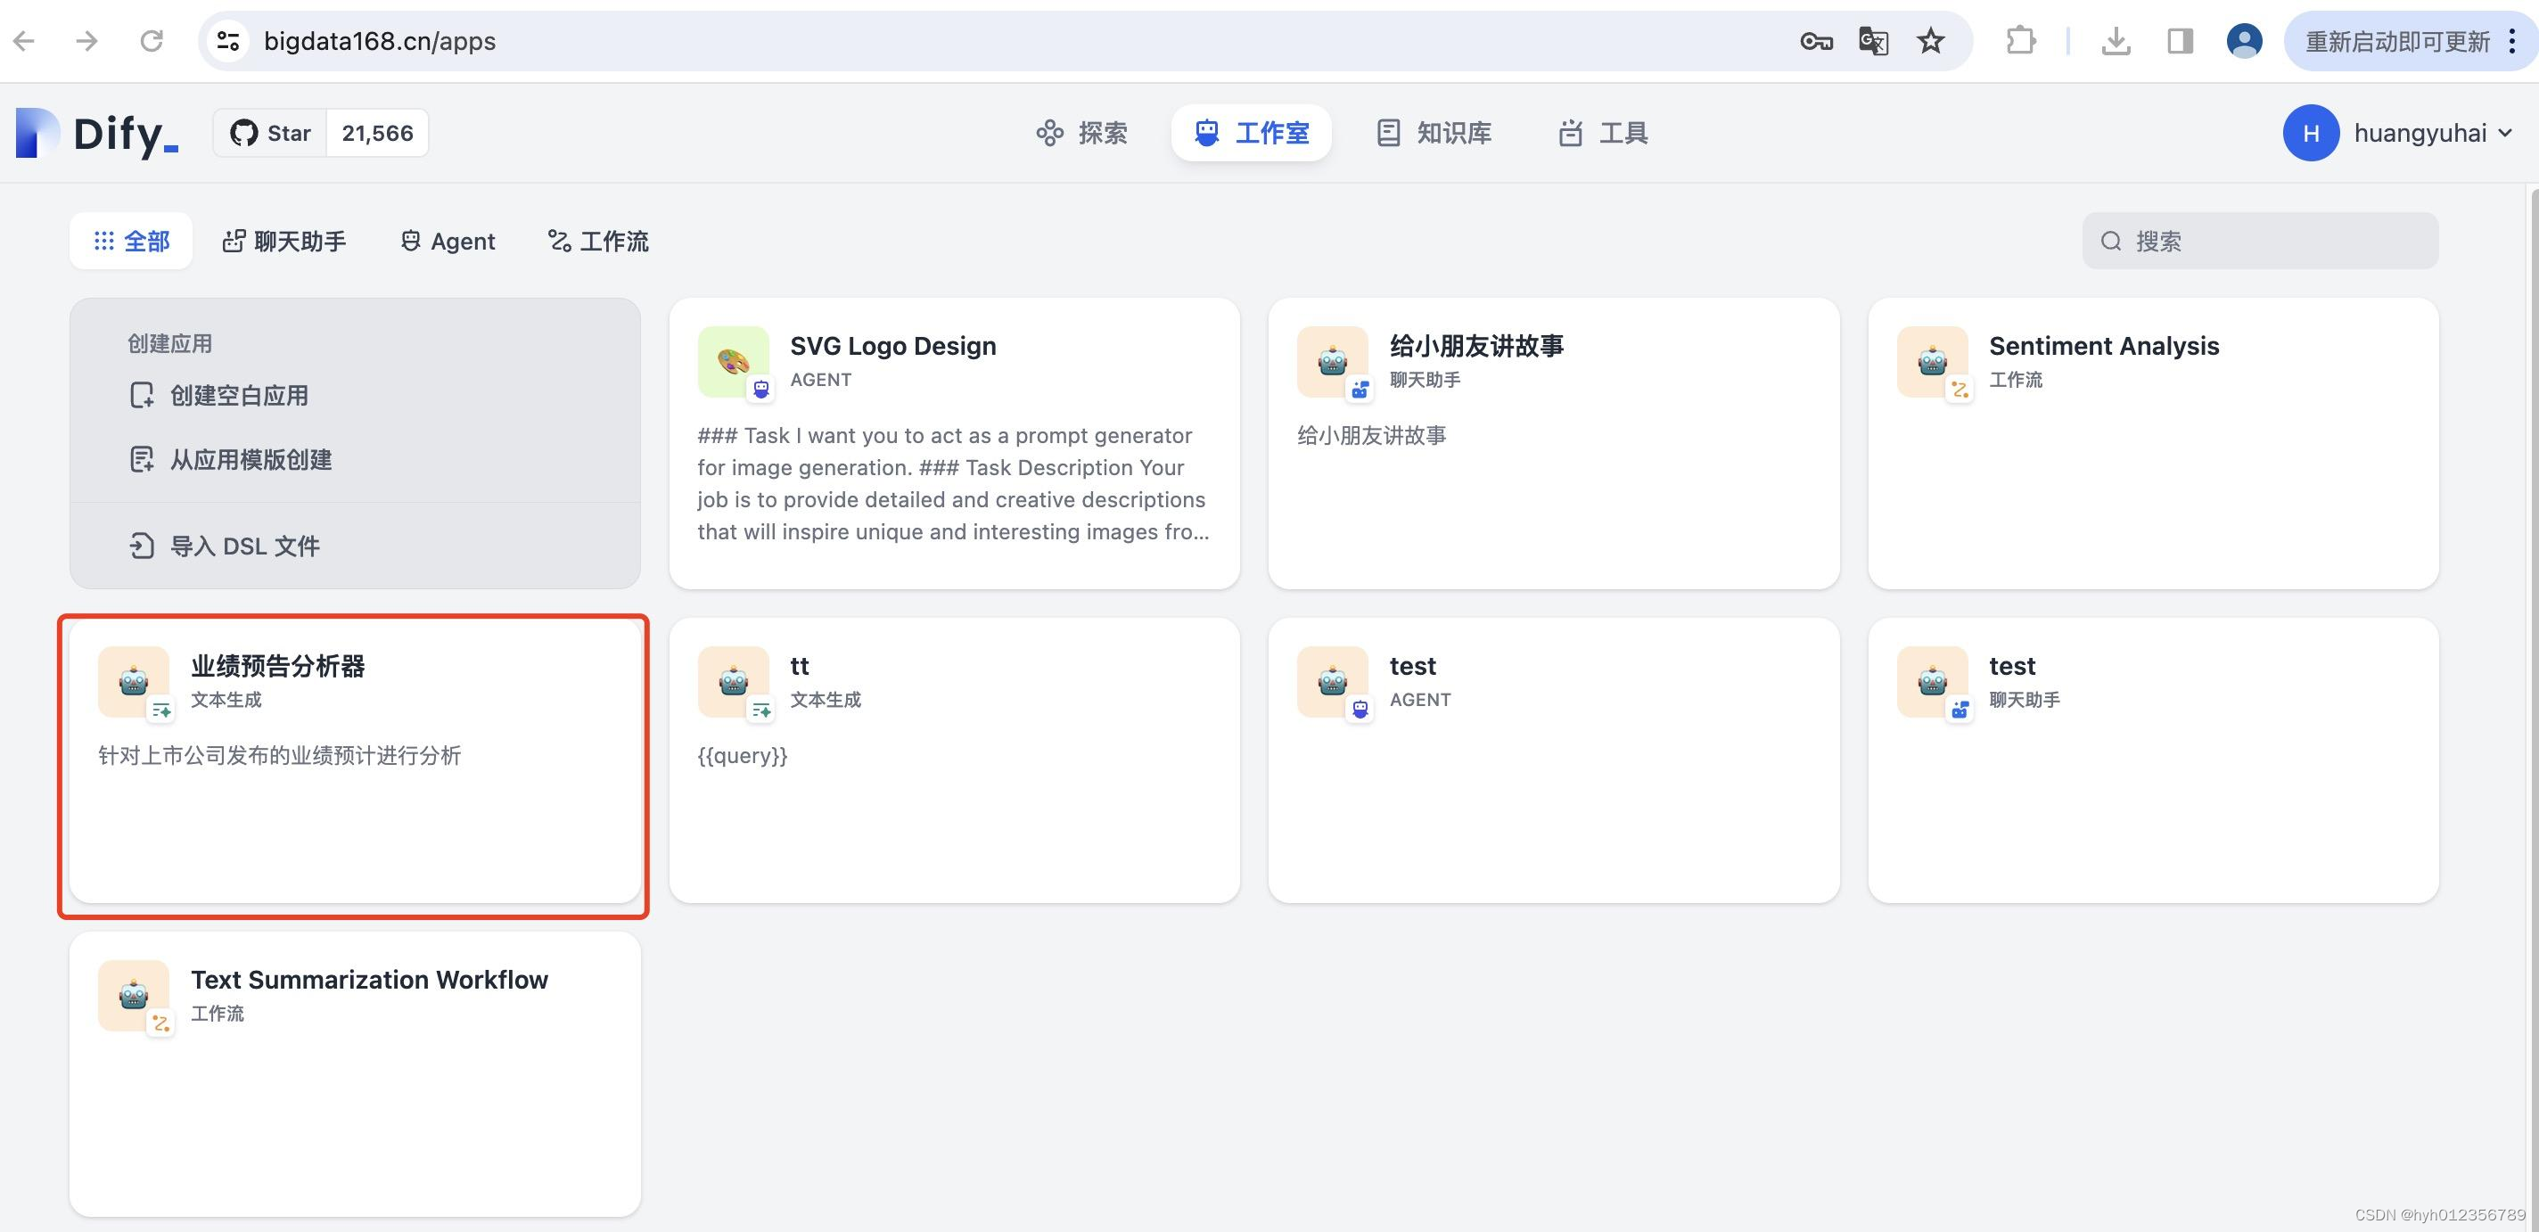This screenshot has height=1232, width=2539.
Task: Filter apps by 工作流
Action: pyautogui.click(x=598, y=242)
